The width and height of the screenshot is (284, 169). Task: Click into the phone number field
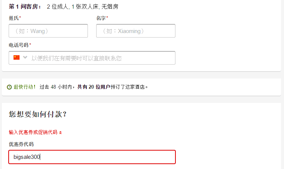pyautogui.click(x=101, y=58)
